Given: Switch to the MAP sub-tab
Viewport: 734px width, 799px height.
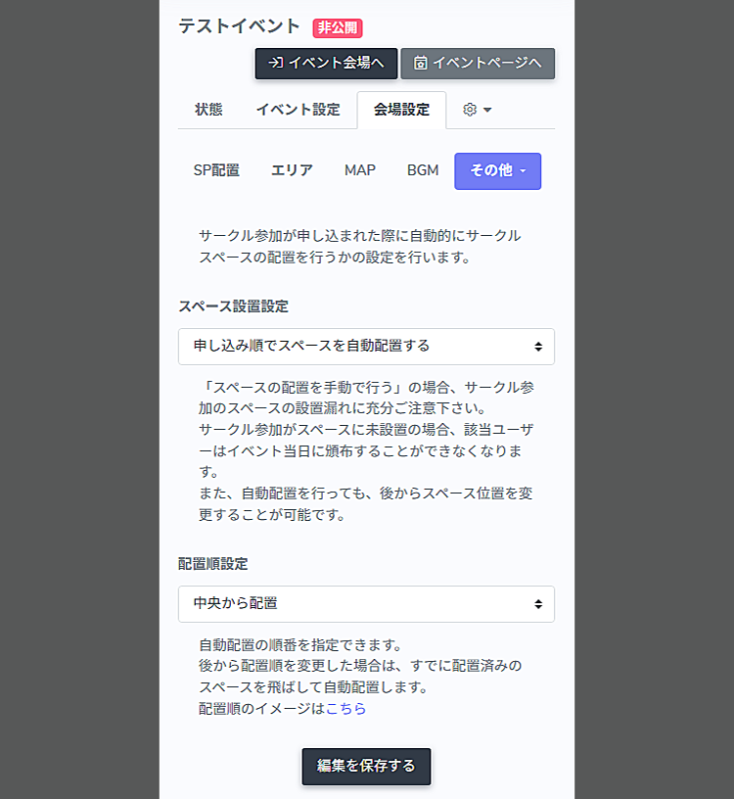Looking at the screenshot, I should coord(359,170).
